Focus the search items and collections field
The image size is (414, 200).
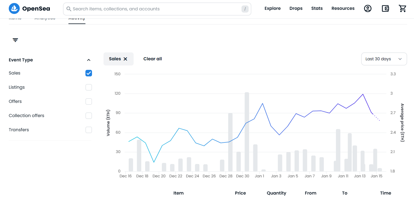click(157, 9)
